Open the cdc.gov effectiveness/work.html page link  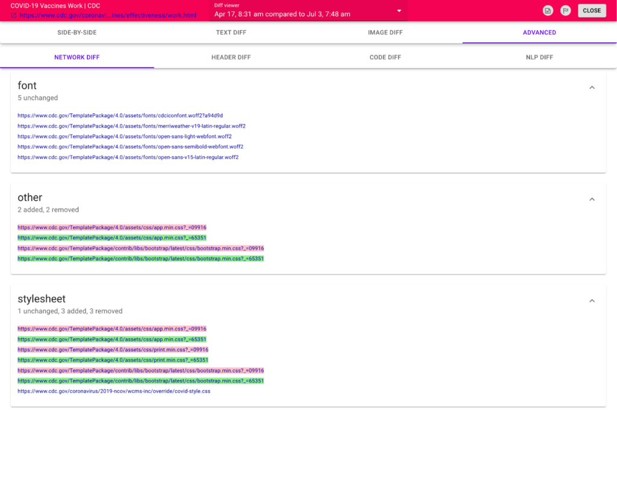108,15
